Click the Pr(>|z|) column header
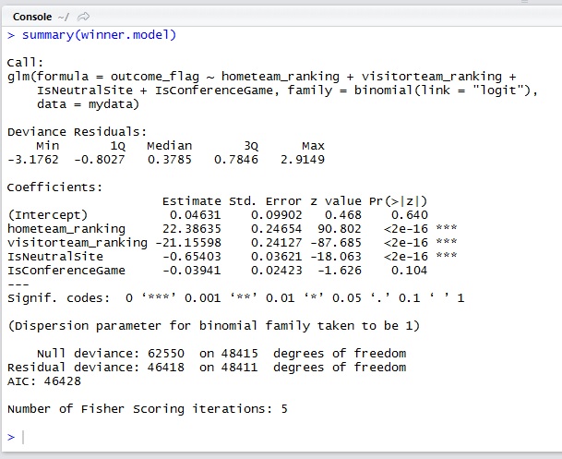The width and height of the screenshot is (562, 459). [x=399, y=201]
